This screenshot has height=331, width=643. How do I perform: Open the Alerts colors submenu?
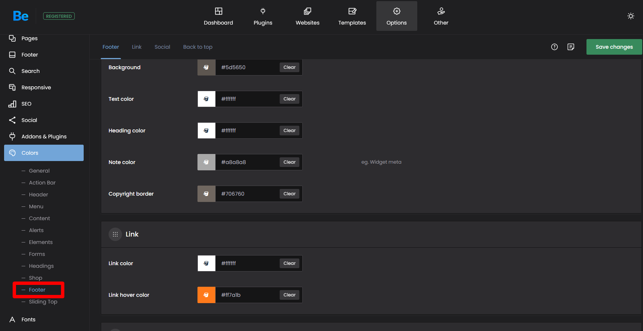(36, 230)
